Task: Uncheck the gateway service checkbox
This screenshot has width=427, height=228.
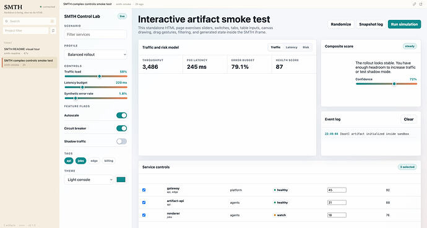Action: pos(144,190)
